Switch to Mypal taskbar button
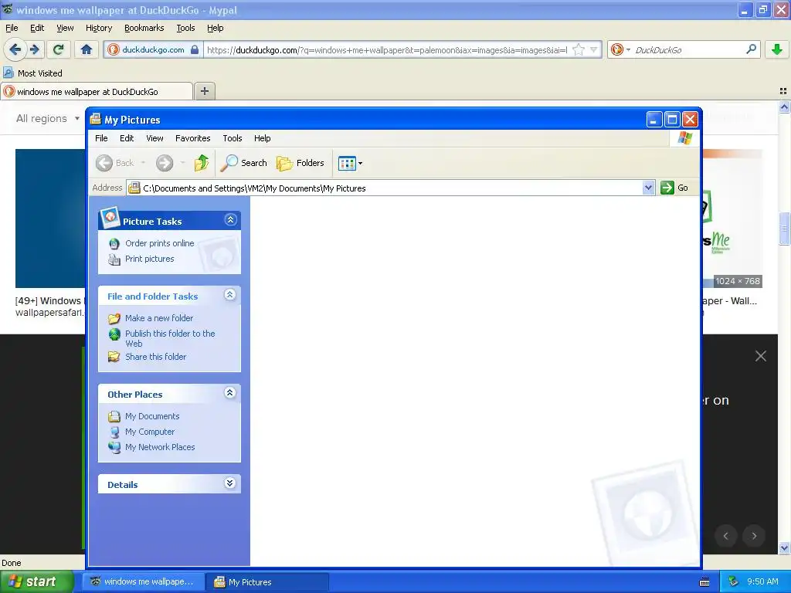This screenshot has width=791, height=593. [x=144, y=581]
